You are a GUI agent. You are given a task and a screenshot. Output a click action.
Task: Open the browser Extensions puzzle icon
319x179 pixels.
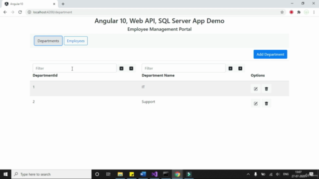[299, 12]
